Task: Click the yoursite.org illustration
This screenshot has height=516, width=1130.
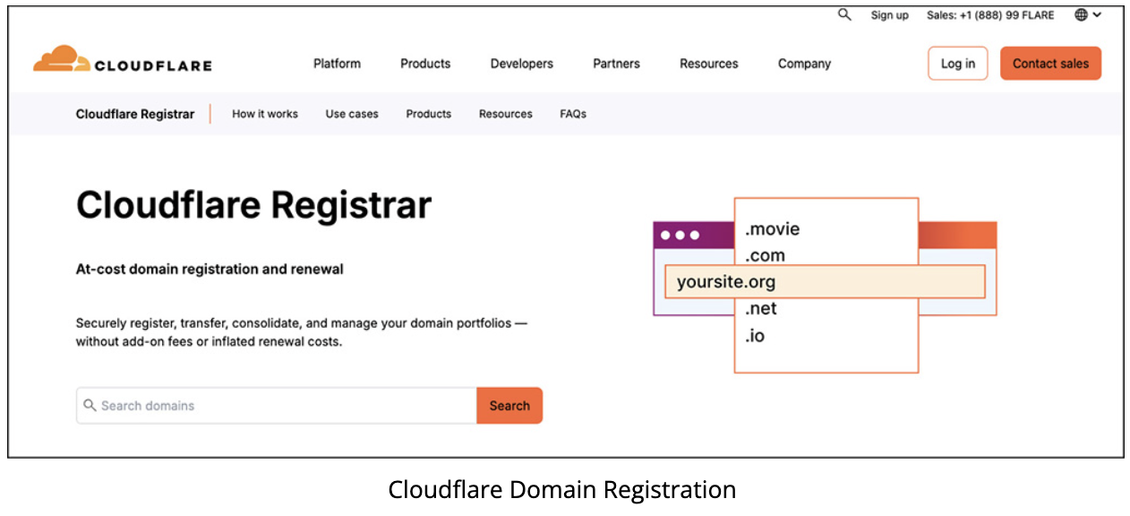Action: pyautogui.click(x=824, y=282)
